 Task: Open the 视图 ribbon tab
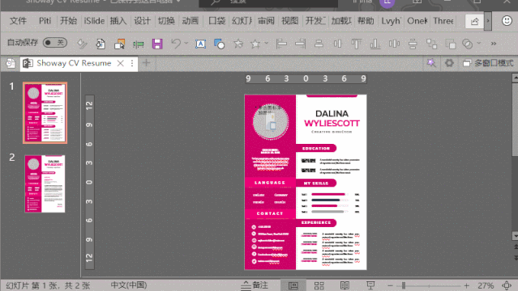289,21
